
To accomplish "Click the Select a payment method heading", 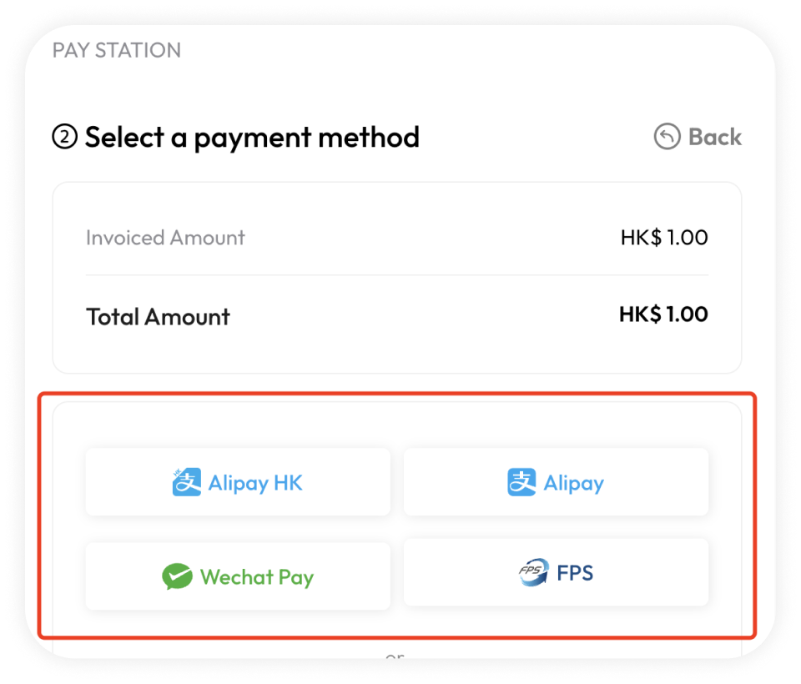I will [x=252, y=137].
